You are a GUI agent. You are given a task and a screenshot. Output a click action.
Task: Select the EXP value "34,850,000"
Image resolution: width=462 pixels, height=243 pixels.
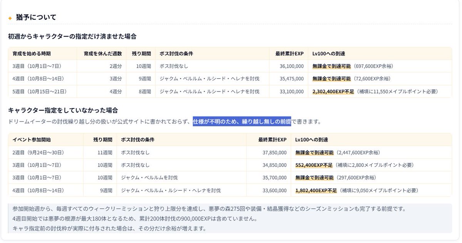click(275, 165)
